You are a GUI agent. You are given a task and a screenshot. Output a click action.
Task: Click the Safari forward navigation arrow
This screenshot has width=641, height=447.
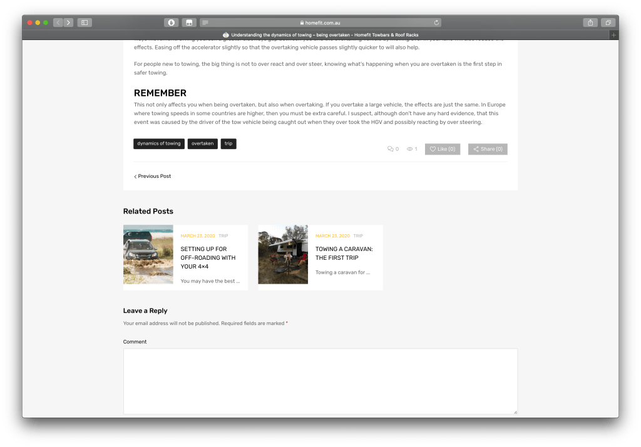[68, 23]
